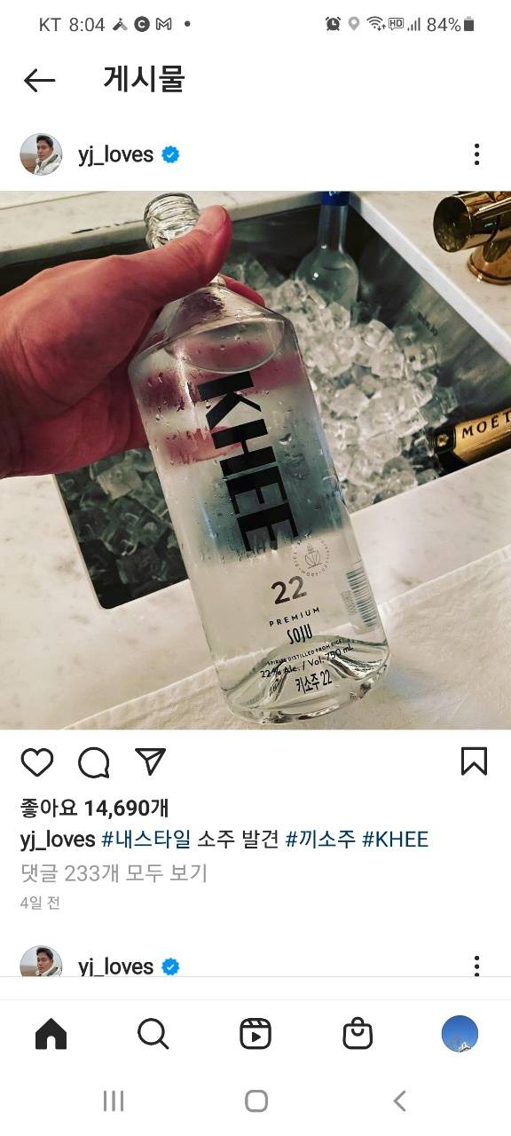Go to the Home tab
This screenshot has height=1136, width=511.
click(x=51, y=1034)
